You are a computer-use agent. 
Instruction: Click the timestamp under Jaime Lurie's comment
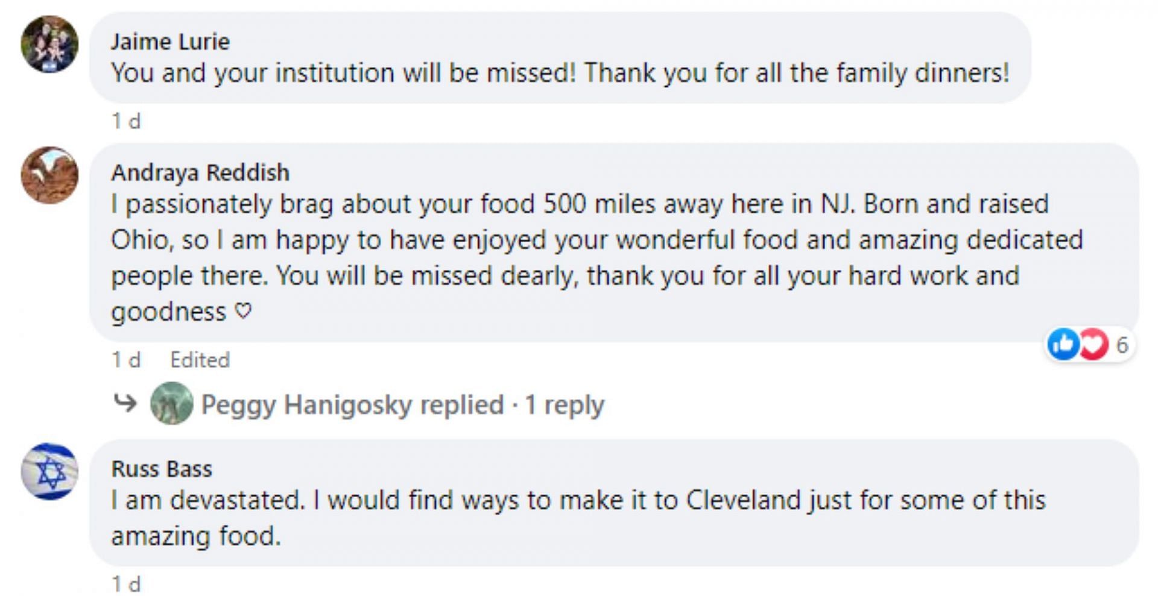(126, 121)
